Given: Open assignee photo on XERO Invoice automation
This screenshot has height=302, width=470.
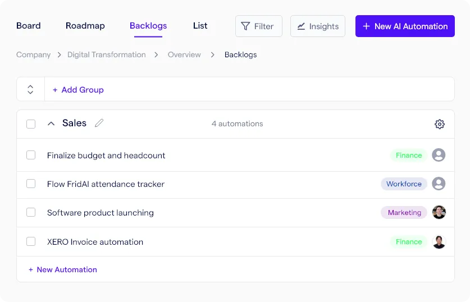Looking at the screenshot, I should 439,242.
